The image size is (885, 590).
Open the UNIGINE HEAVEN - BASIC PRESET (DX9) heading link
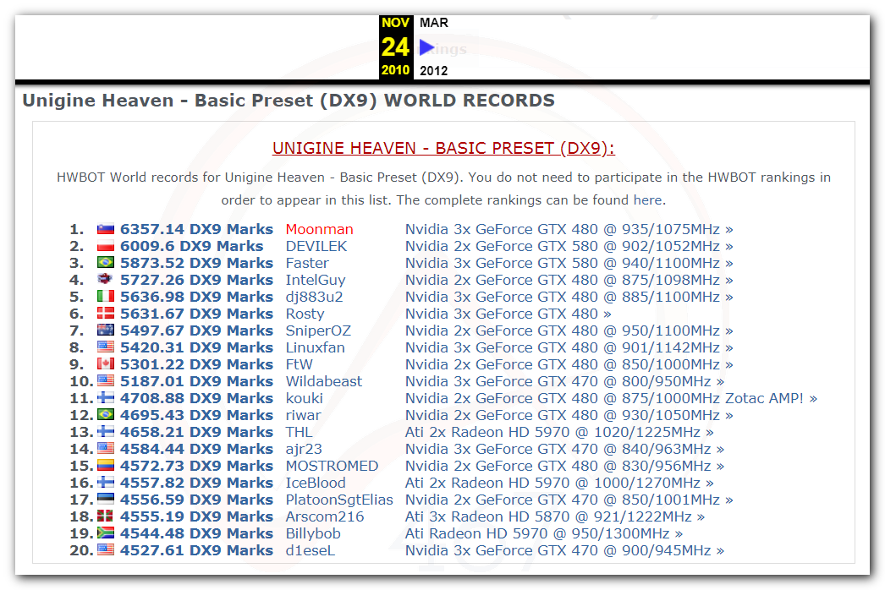coord(443,149)
